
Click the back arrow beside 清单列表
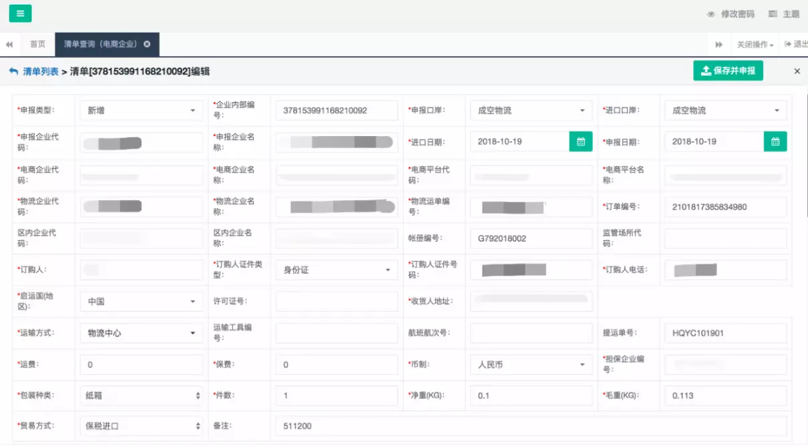click(13, 71)
